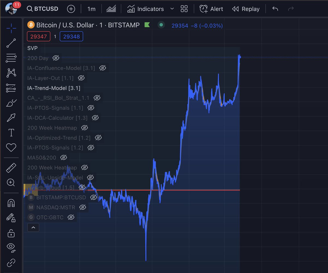Select the IA-DCA-Calculator [1.3] label
The width and height of the screenshot is (328, 273).
[57, 118]
